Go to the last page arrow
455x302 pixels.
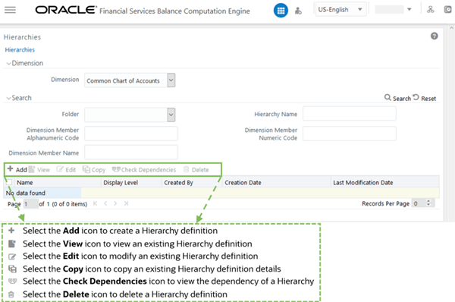coord(126,203)
